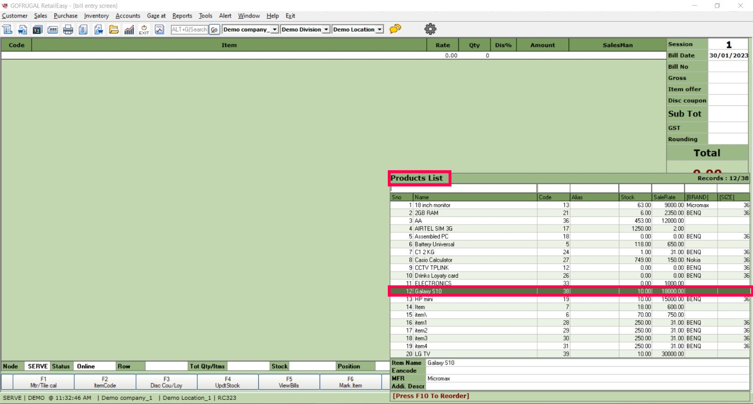The height and width of the screenshot is (404, 753).
Task: Open the Alert menu
Action: 225,16
